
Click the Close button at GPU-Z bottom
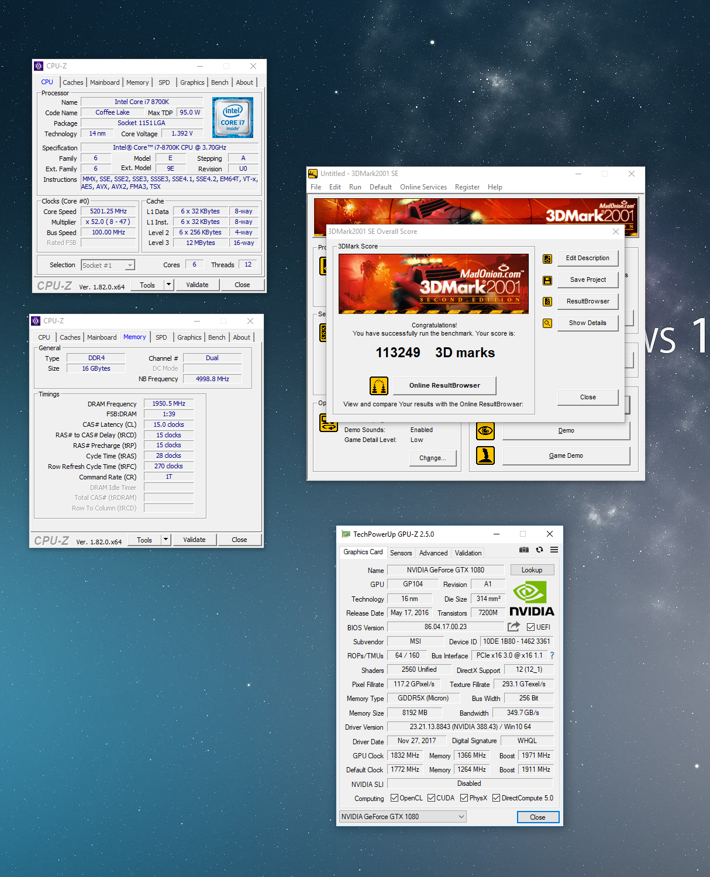coord(538,817)
